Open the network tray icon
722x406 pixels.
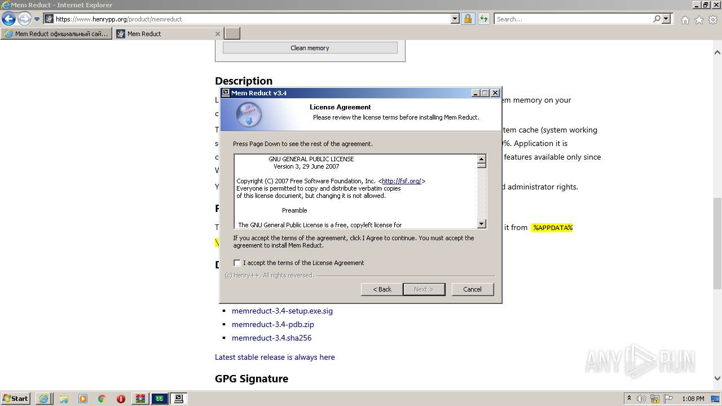655,399
